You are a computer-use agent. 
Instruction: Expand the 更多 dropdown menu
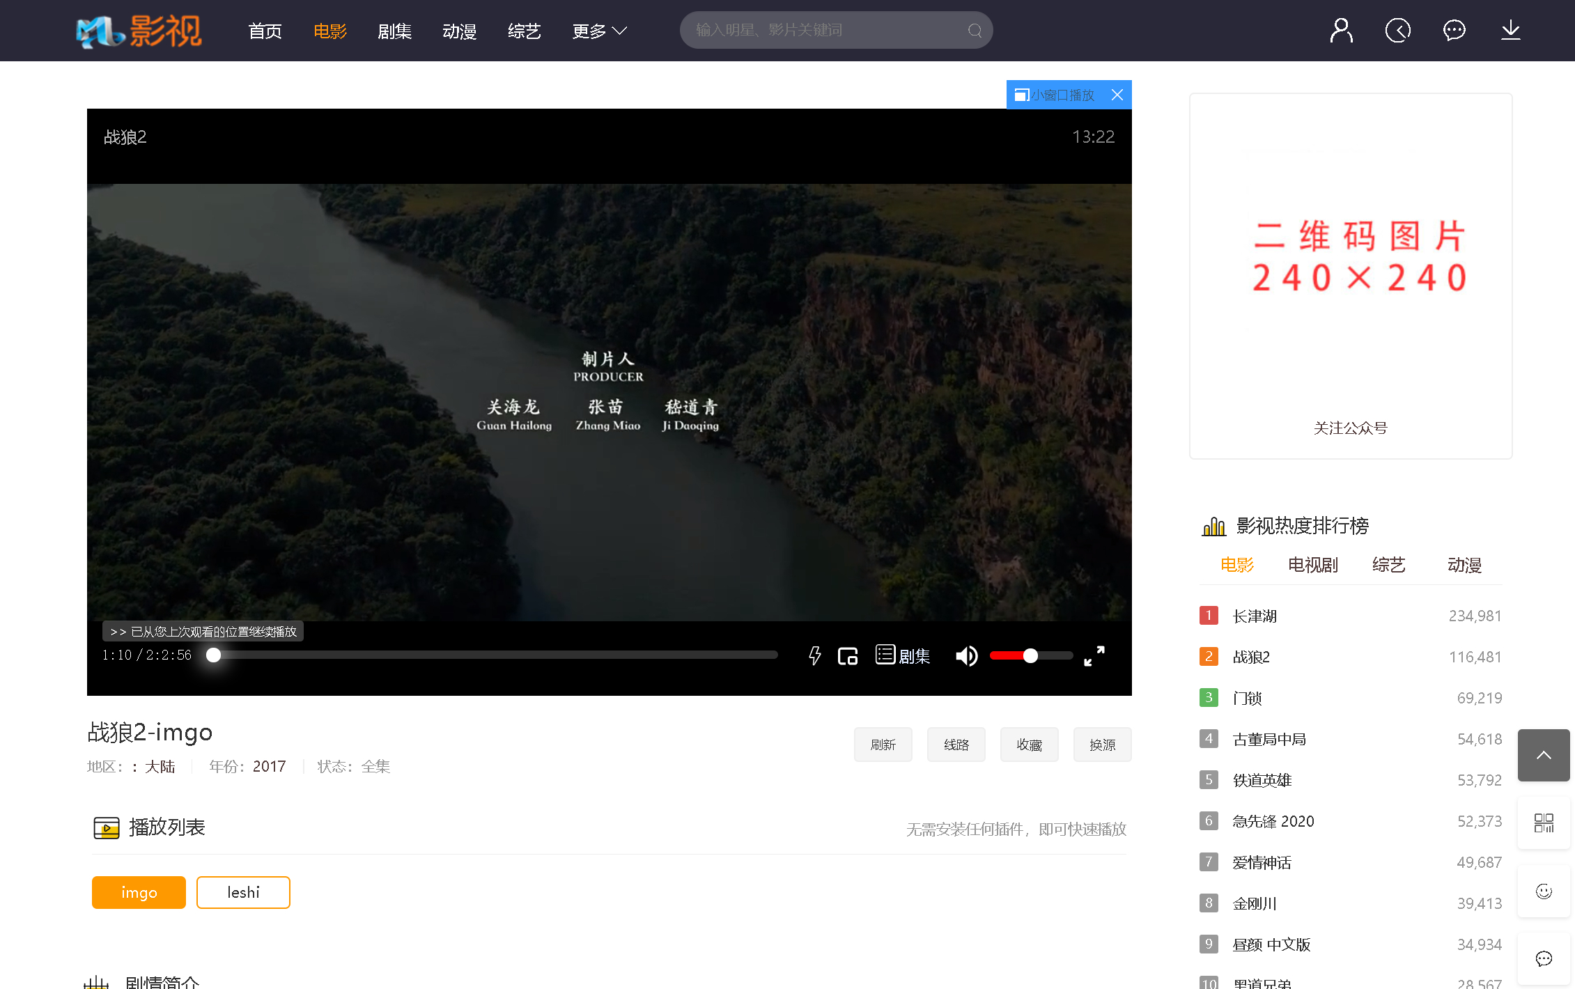(599, 31)
